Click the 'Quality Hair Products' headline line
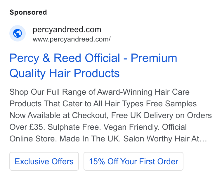 [x=65, y=73]
